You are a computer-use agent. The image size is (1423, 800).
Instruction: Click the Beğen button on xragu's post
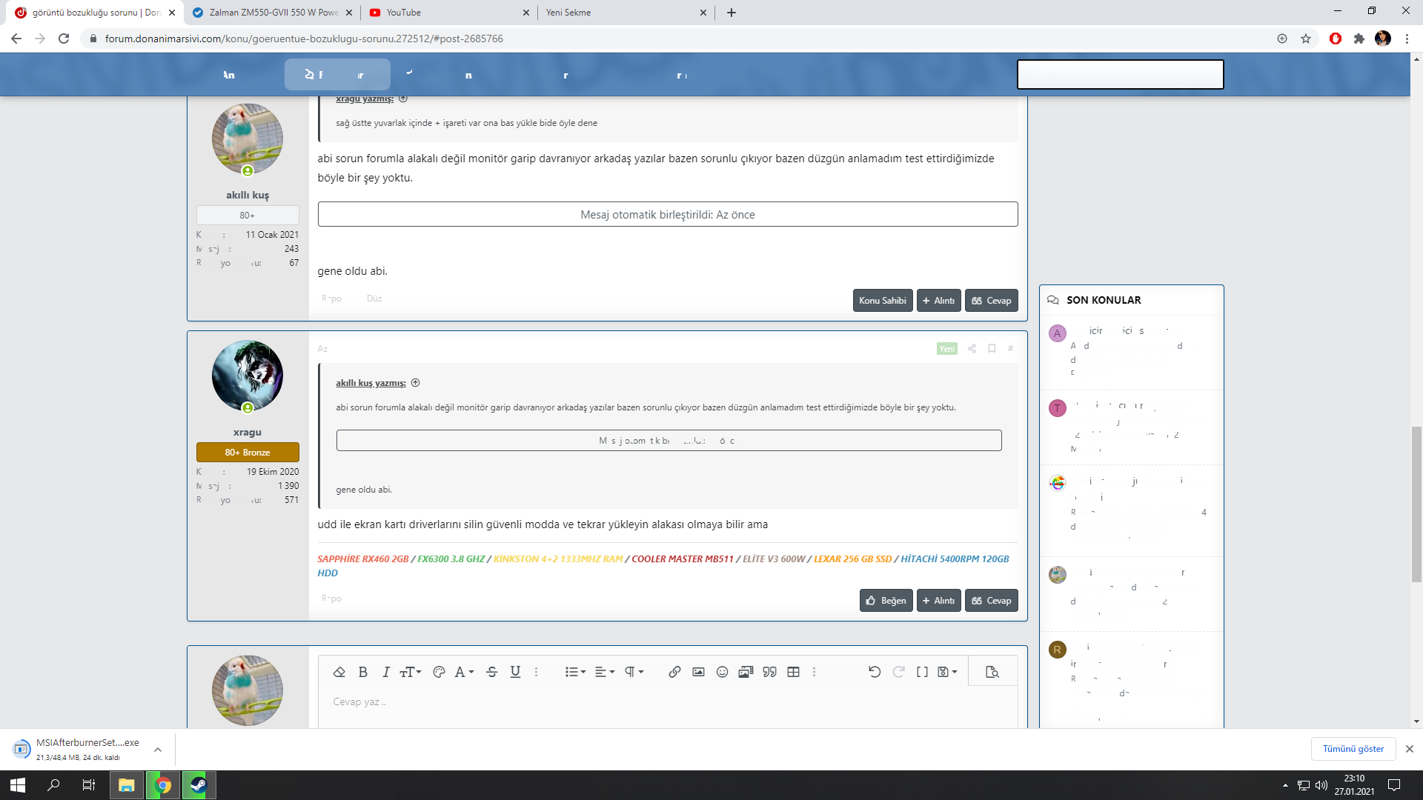(x=886, y=601)
